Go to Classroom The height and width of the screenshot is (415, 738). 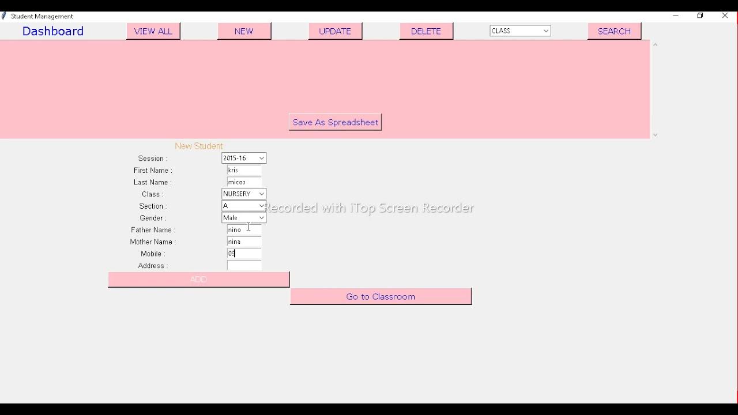[x=381, y=296]
